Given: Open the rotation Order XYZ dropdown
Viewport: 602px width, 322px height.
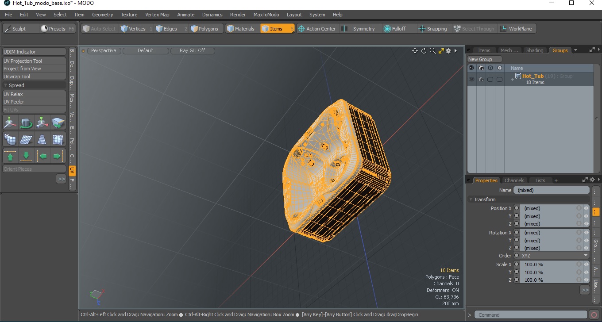Looking at the screenshot, I should pyautogui.click(x=555, y=256).
